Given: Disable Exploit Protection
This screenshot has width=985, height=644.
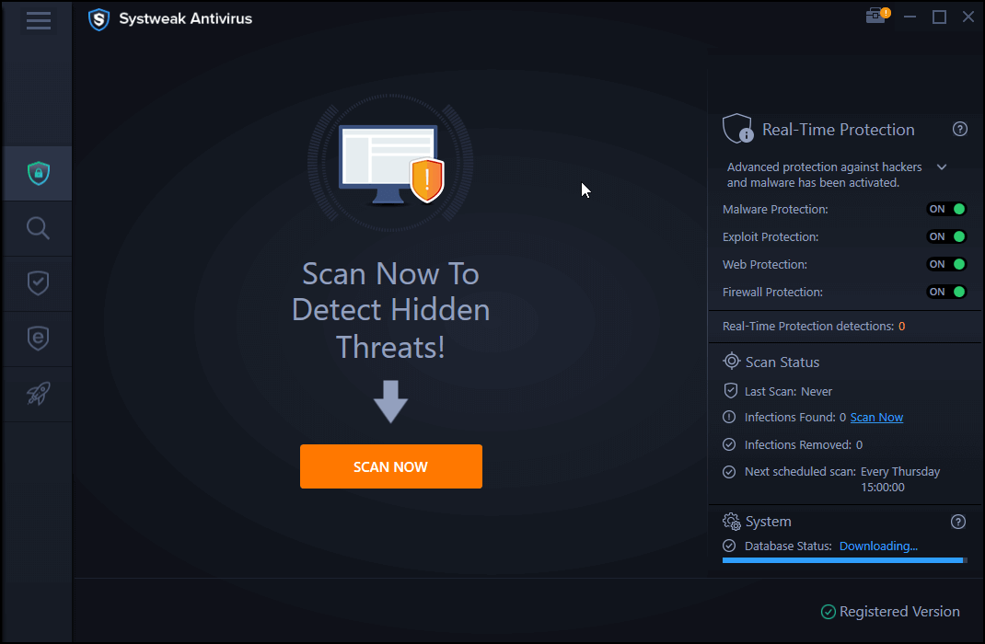Looking at the screenshot, I should click(946, 236).
